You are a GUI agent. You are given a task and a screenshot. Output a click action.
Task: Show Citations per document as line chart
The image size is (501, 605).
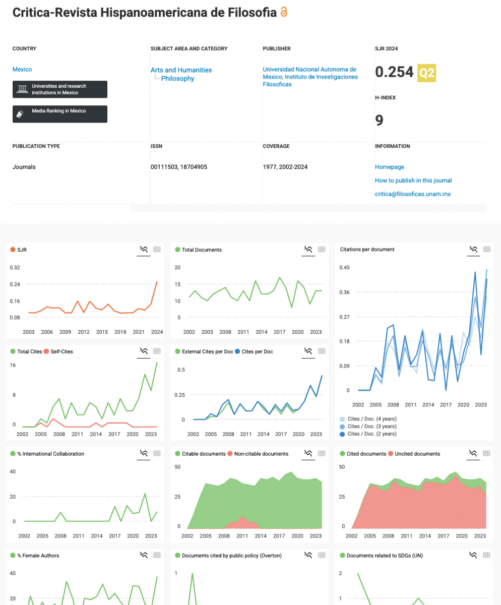473,249
